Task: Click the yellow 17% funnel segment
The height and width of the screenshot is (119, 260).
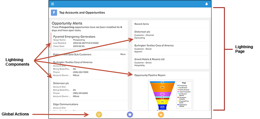Action: 162,102
